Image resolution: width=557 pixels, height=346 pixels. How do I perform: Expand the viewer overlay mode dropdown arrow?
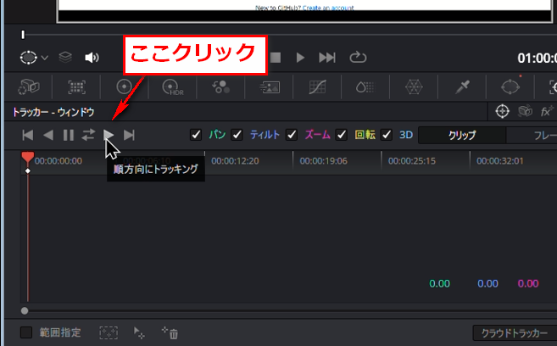pyautogui.click(x=45, y=58)
